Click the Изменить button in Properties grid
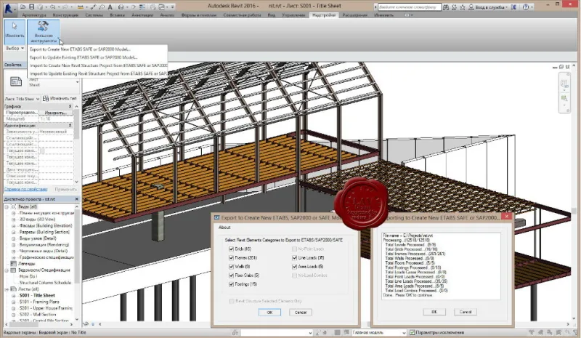The image size is (581, 338). coord(56,113)
